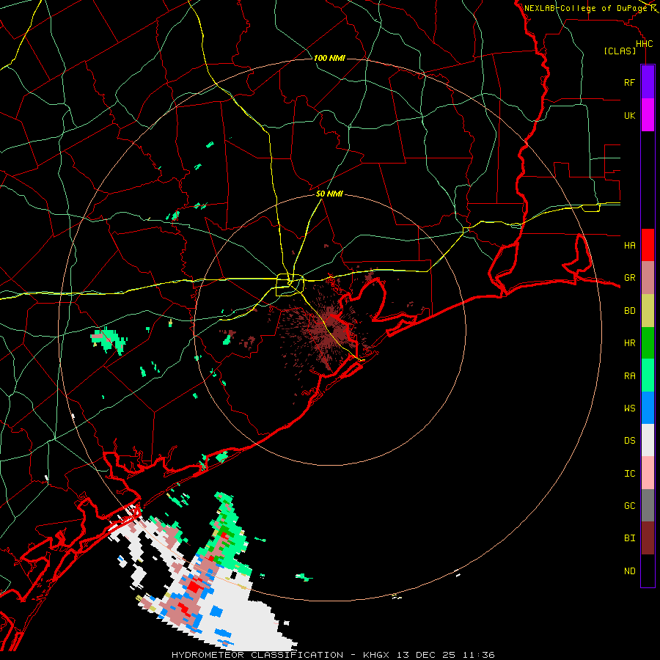Click the RF purple legend swatch

point(648,82)
